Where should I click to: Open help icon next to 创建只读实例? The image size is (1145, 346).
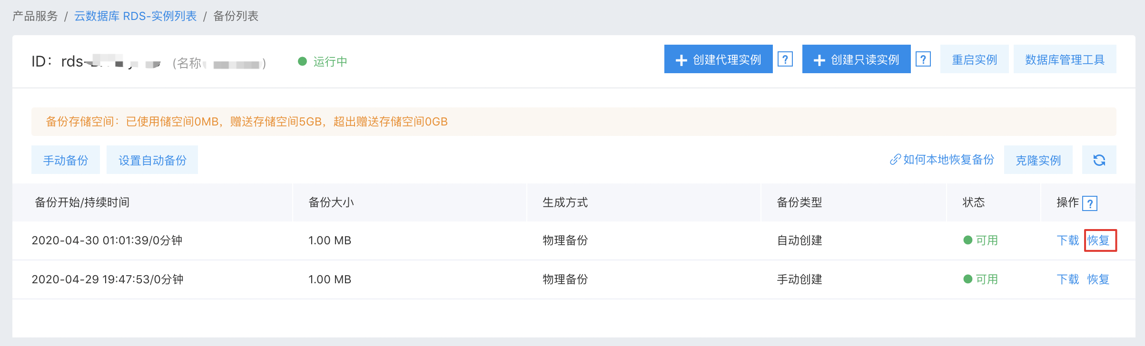point(923,59)
